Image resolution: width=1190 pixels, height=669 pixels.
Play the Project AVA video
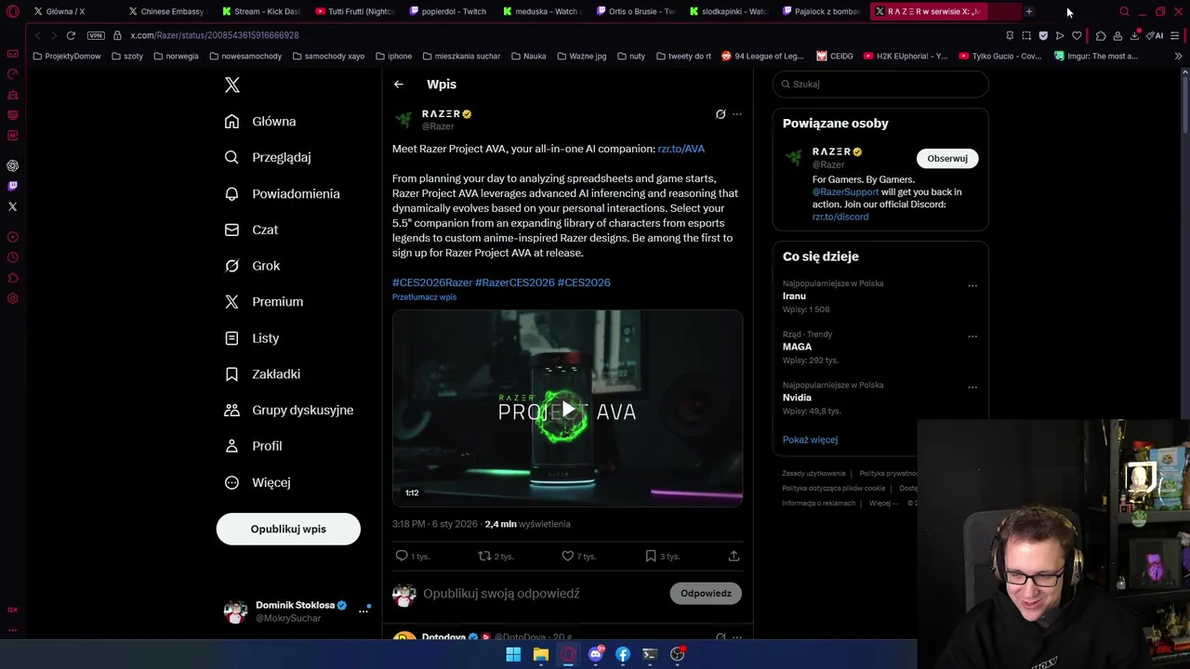[567, 409]
